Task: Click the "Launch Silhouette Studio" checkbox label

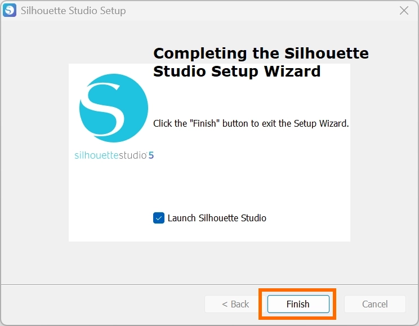Action: coord(217,218)
